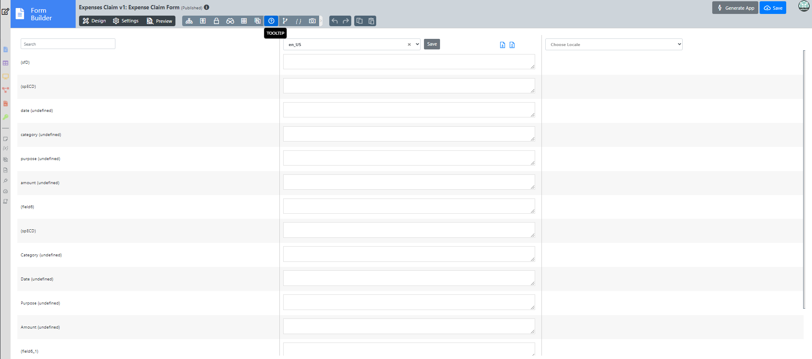
Task: Focus the Search input field
Action: (68, 44)
